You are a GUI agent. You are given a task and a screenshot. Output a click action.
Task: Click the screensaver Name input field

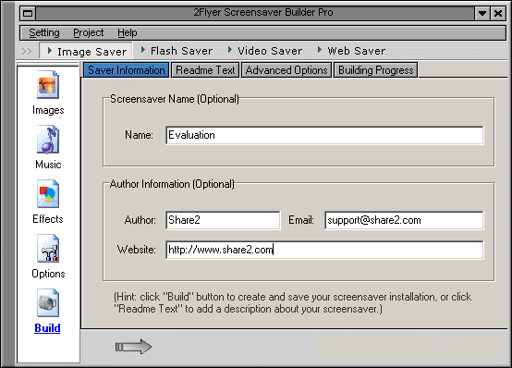(324, 135)
